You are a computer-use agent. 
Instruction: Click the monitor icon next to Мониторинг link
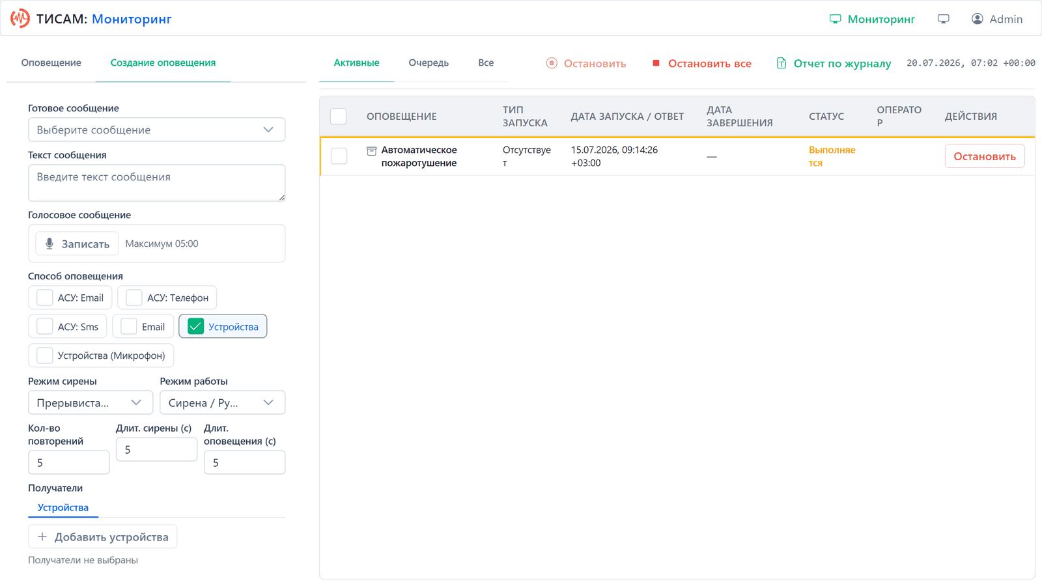coord(835,19)
